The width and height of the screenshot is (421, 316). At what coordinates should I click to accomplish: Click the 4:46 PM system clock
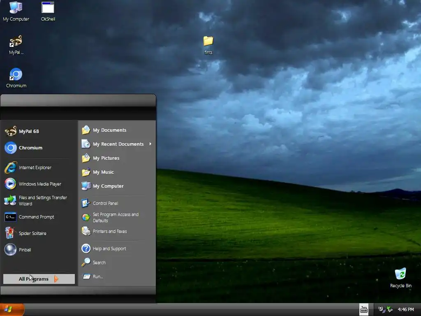coord(406,309)
